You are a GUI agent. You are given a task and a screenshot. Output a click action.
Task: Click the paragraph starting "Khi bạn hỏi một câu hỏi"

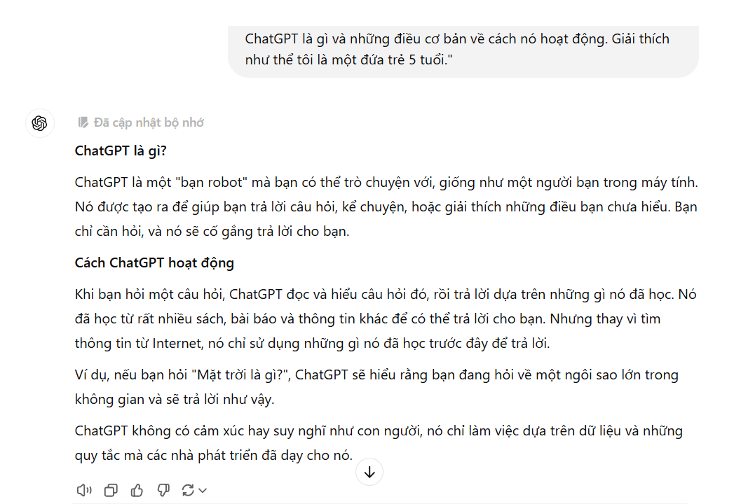click(385, 318)
